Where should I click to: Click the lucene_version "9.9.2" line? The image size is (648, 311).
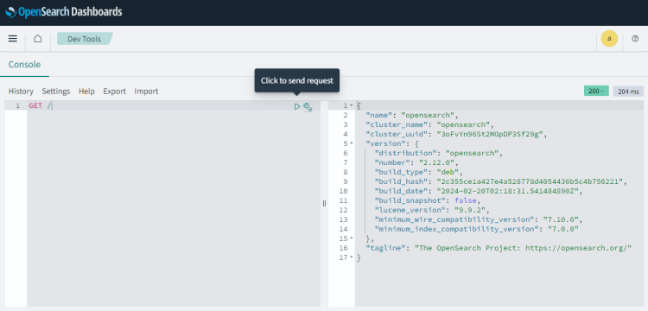pos(432,210)
